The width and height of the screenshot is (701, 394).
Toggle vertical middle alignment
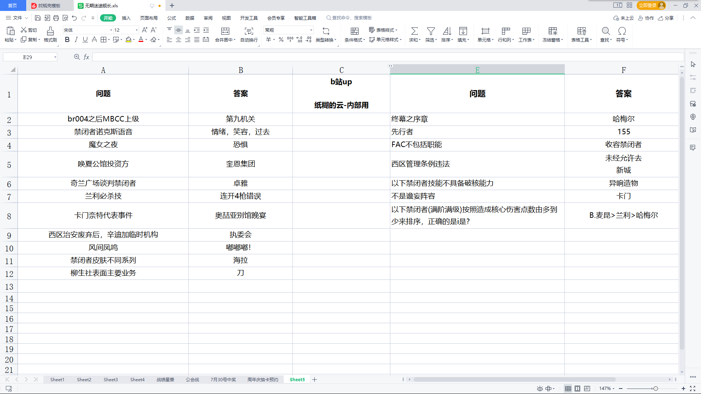pyautogui.click(x=179, y=30)
